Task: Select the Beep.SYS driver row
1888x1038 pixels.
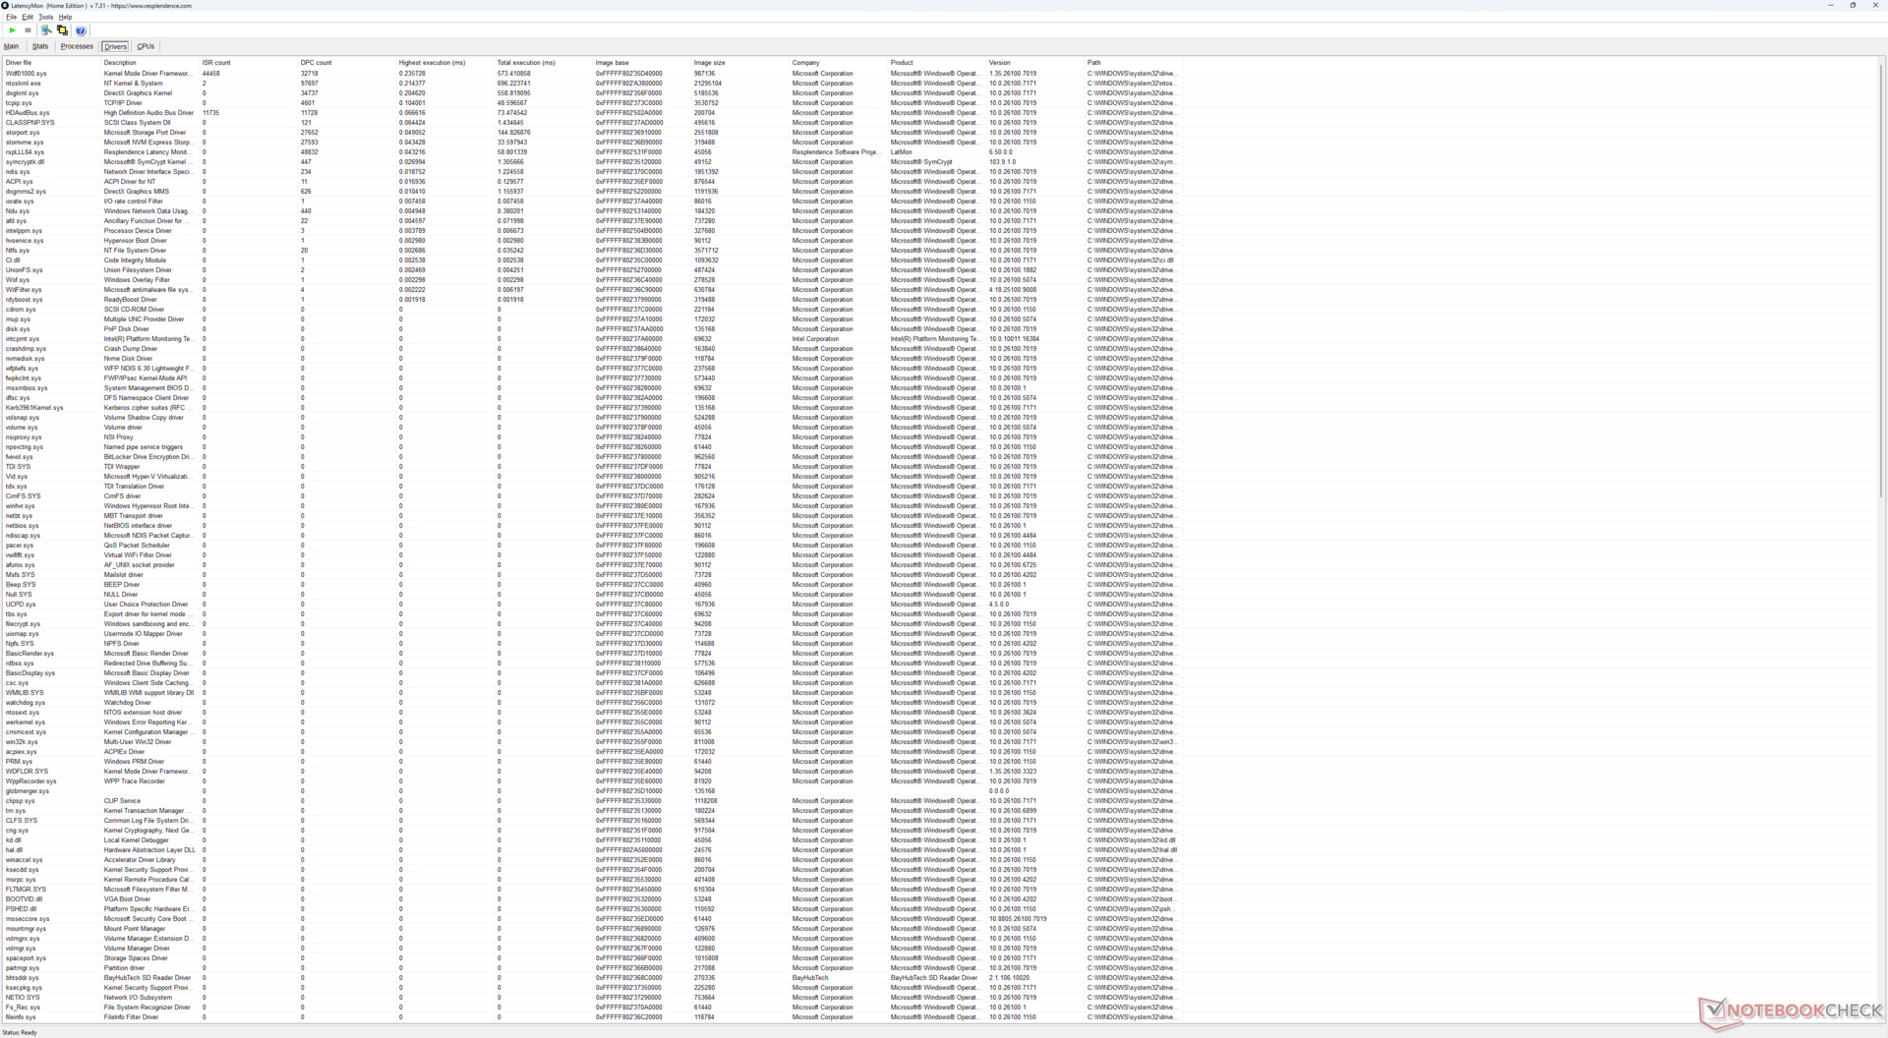Action: coord(592,585)
